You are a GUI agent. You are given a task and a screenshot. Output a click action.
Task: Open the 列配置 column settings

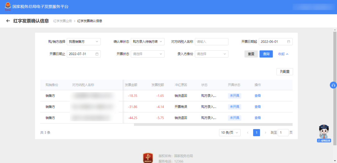pos(285,72)
